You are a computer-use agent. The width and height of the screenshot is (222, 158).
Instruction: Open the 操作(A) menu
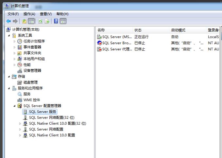tap(29, 14)
